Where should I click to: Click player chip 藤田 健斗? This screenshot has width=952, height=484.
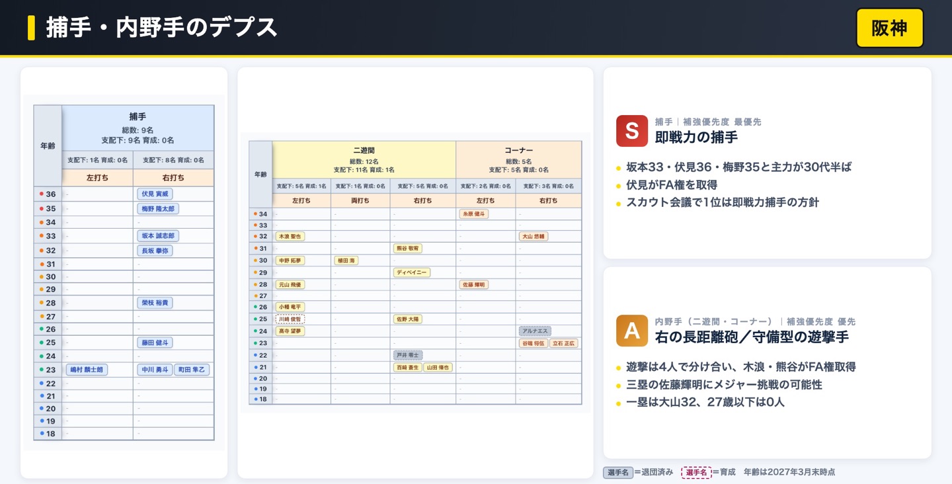[x=155, y=343]
